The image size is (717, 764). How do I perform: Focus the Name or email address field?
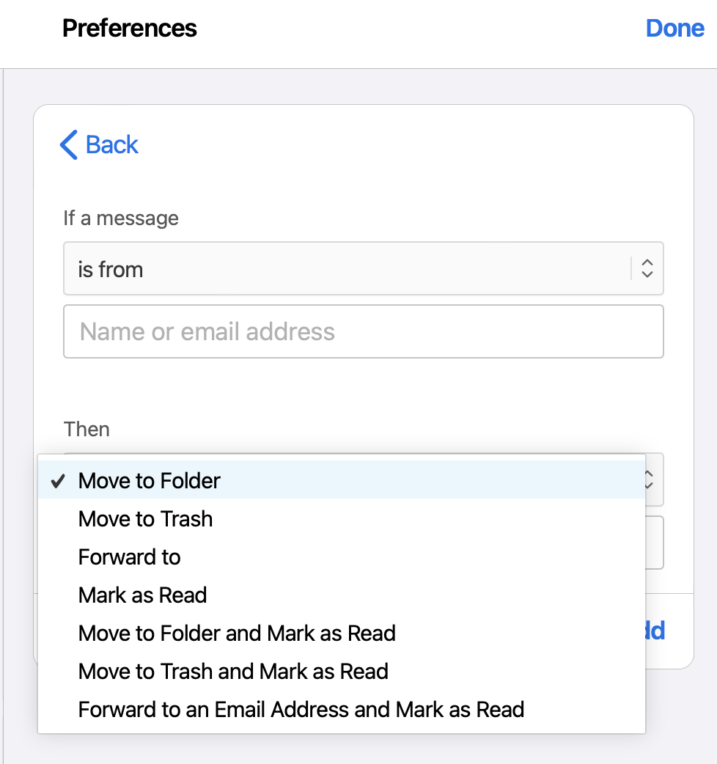363,331
